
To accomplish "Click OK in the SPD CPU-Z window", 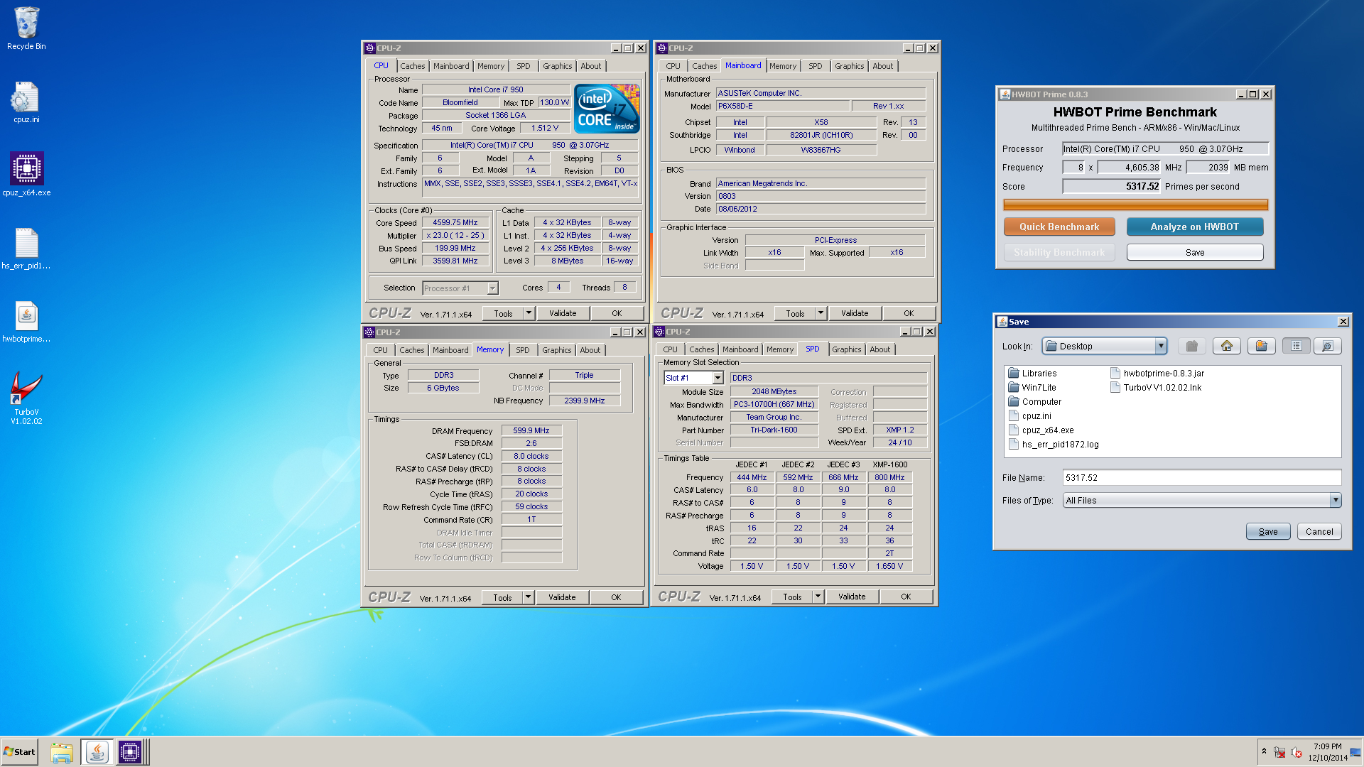I will point(906,597).
